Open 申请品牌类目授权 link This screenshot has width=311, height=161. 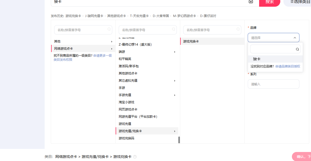tap(288, 66)
